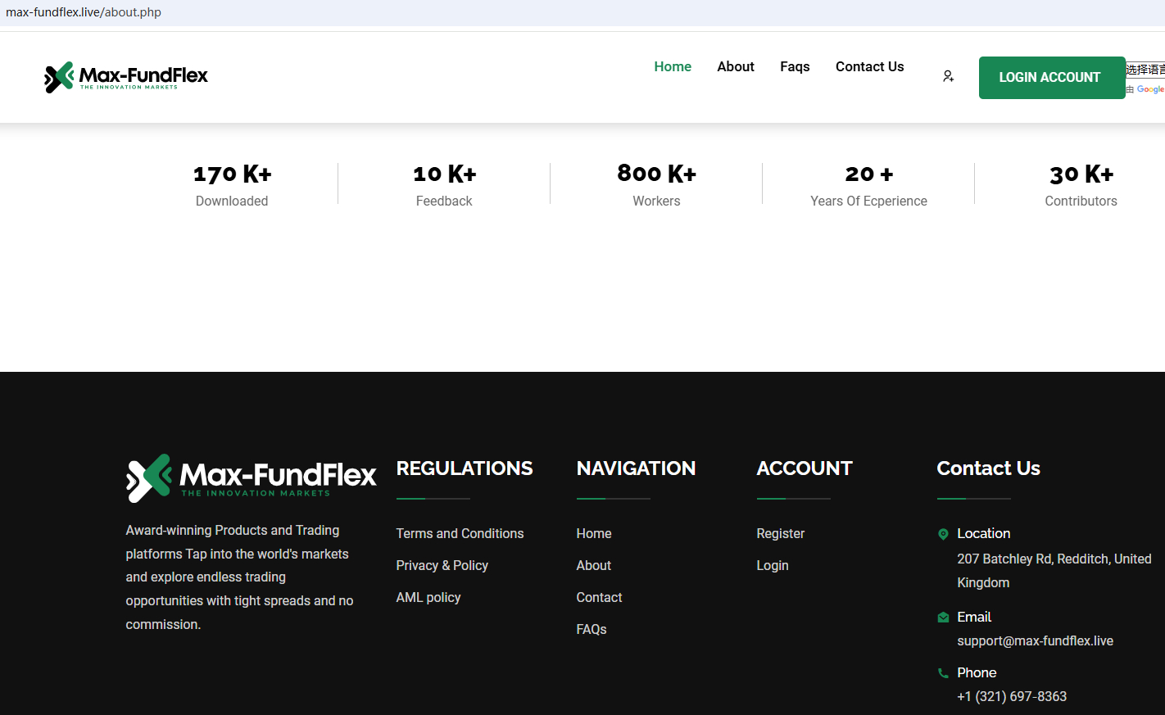This screenshot has width=1165, height=715.
Task: Click the support@max-fundflex.live email address
Action: (1035, 641)
